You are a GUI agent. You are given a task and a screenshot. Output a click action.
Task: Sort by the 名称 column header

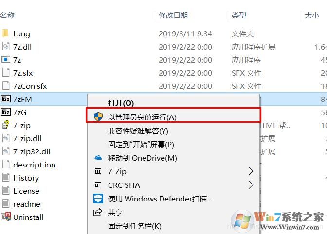click(x=7, y=15)
